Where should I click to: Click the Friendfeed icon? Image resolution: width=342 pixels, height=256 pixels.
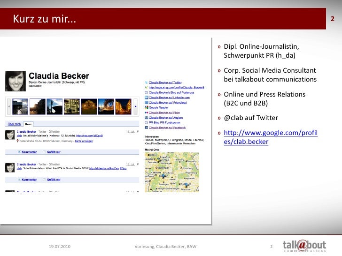click(x=147, y=103)
